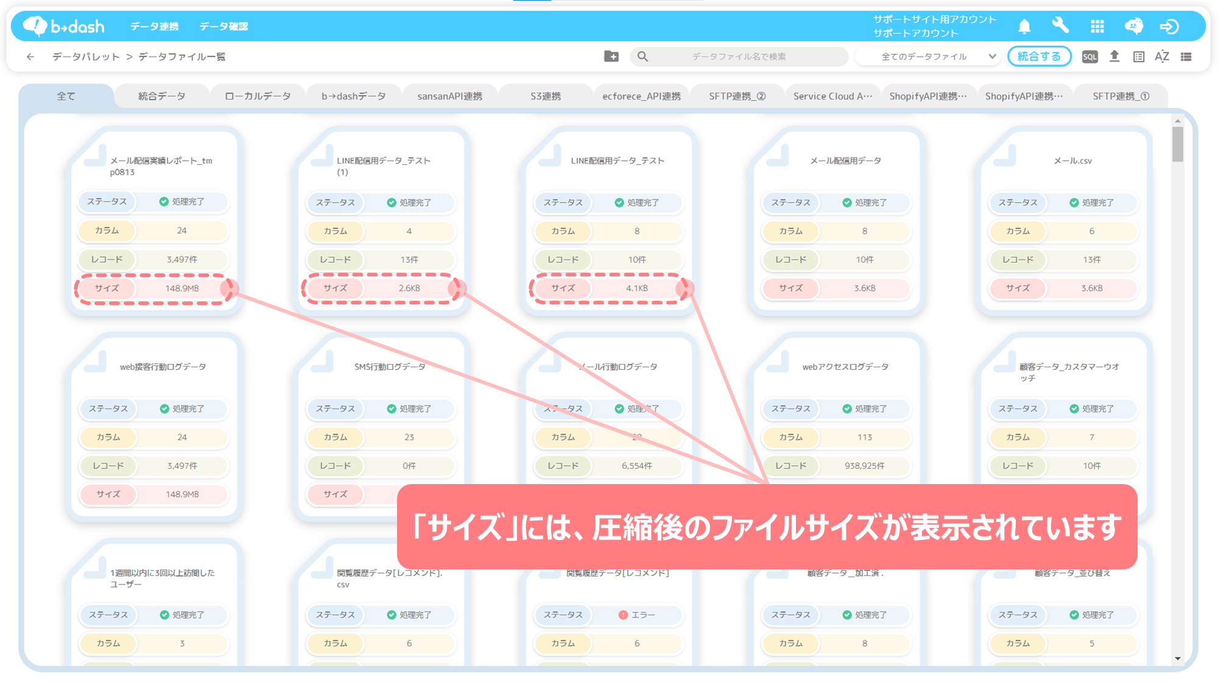Click the file icon of webアクセスログデータ

777,361
